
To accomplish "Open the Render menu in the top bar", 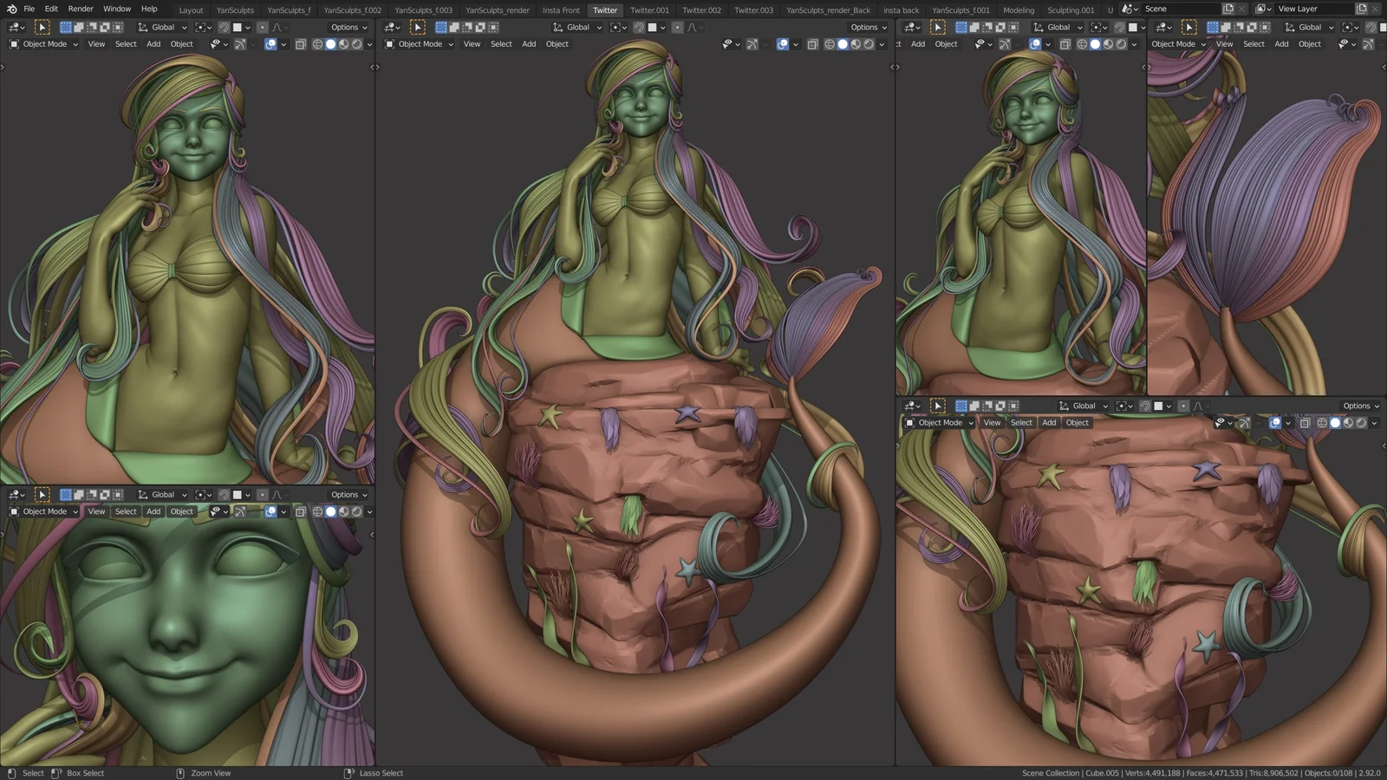I will click(x=80, y=9).
